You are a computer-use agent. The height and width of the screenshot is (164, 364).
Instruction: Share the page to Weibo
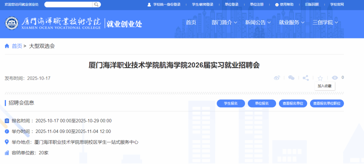277,78
